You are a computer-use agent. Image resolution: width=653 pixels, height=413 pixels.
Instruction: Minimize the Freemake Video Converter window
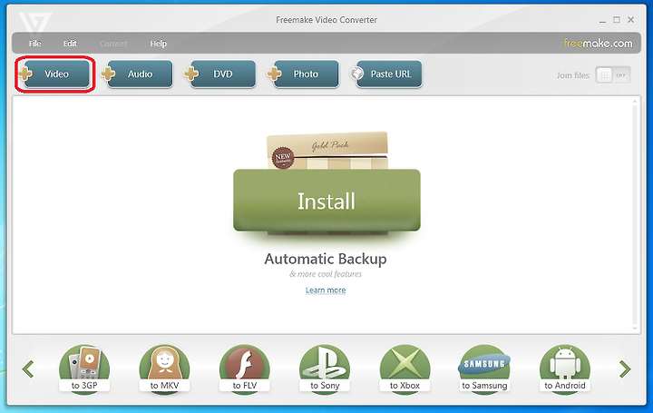point(602,20)
